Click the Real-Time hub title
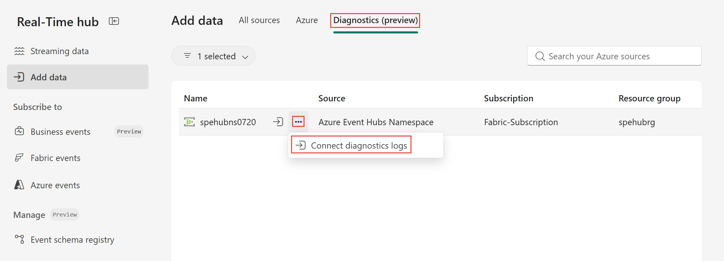Image resolution: width=724 pixels, height=261 pixels. [x=58, y=22]
